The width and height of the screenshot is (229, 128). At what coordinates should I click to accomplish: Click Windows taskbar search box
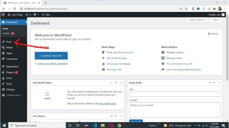click(37, 126)
